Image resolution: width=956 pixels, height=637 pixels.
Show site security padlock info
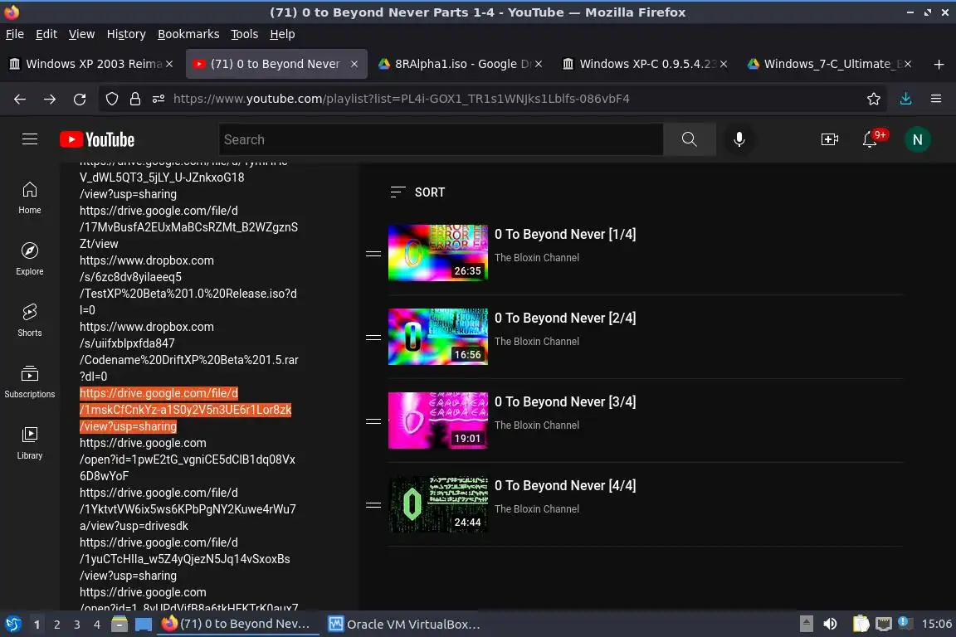(x=135, y=99)
